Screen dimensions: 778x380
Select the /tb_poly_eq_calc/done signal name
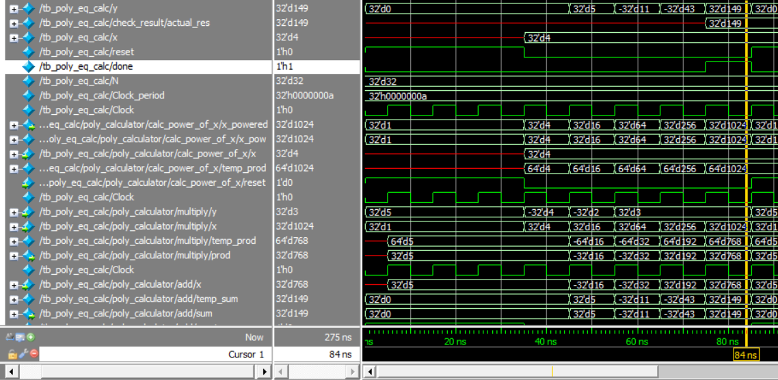click(86, 66)
